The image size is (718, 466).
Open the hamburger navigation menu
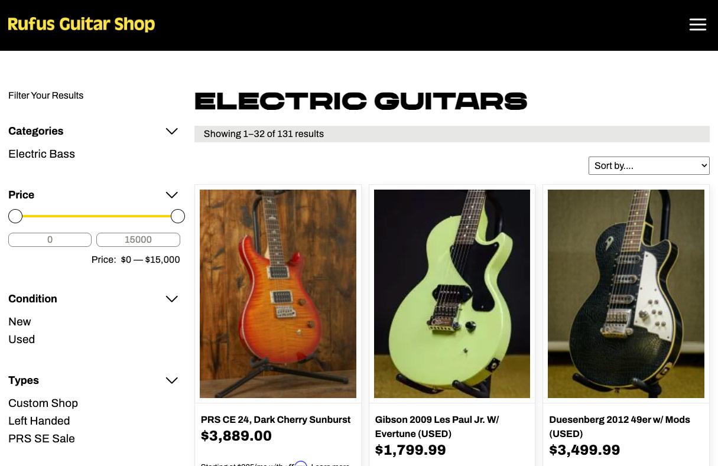pos(698,24)
